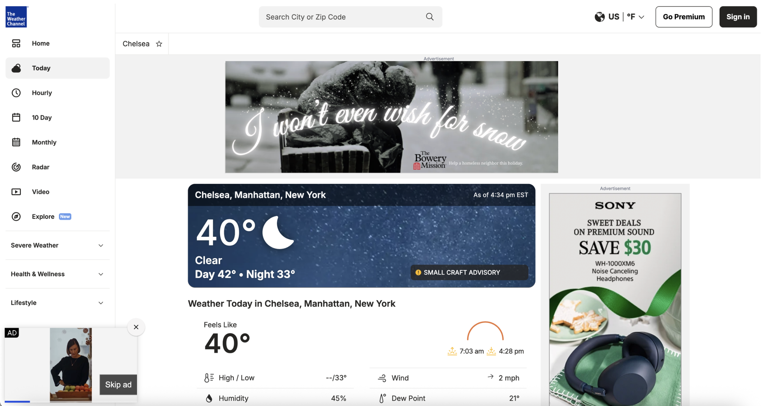Click the search magnifier icon
Viewport: 762px width, 406px height.
click(429, 17)
